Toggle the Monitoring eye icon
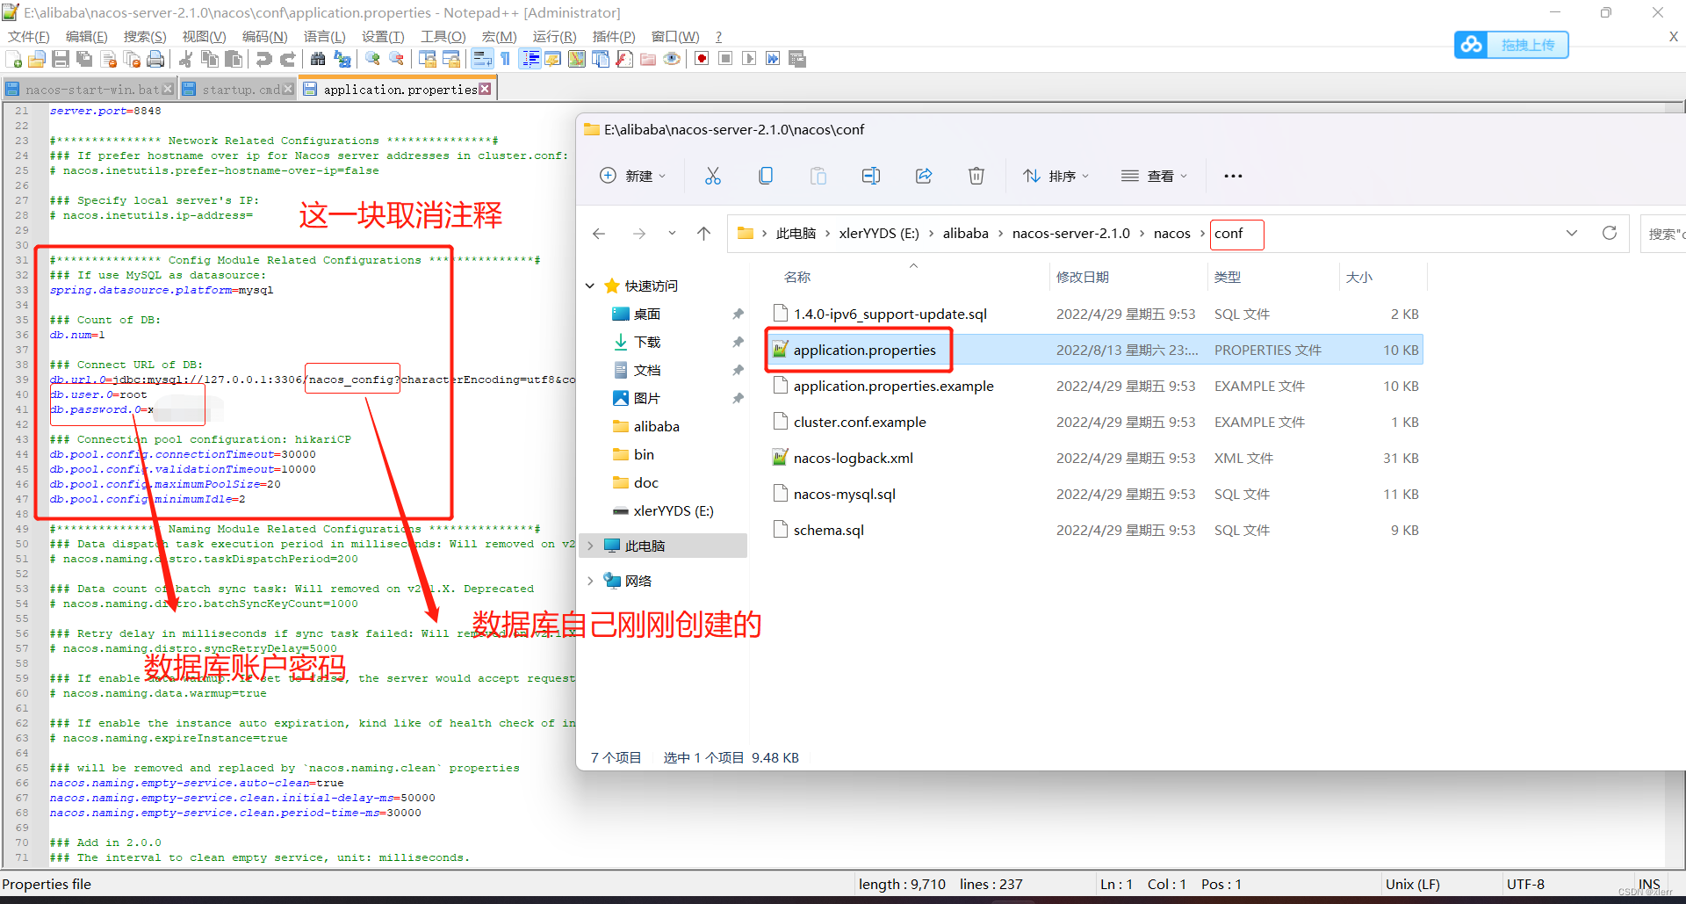1686x904 pixels. (x=672, y=59)
